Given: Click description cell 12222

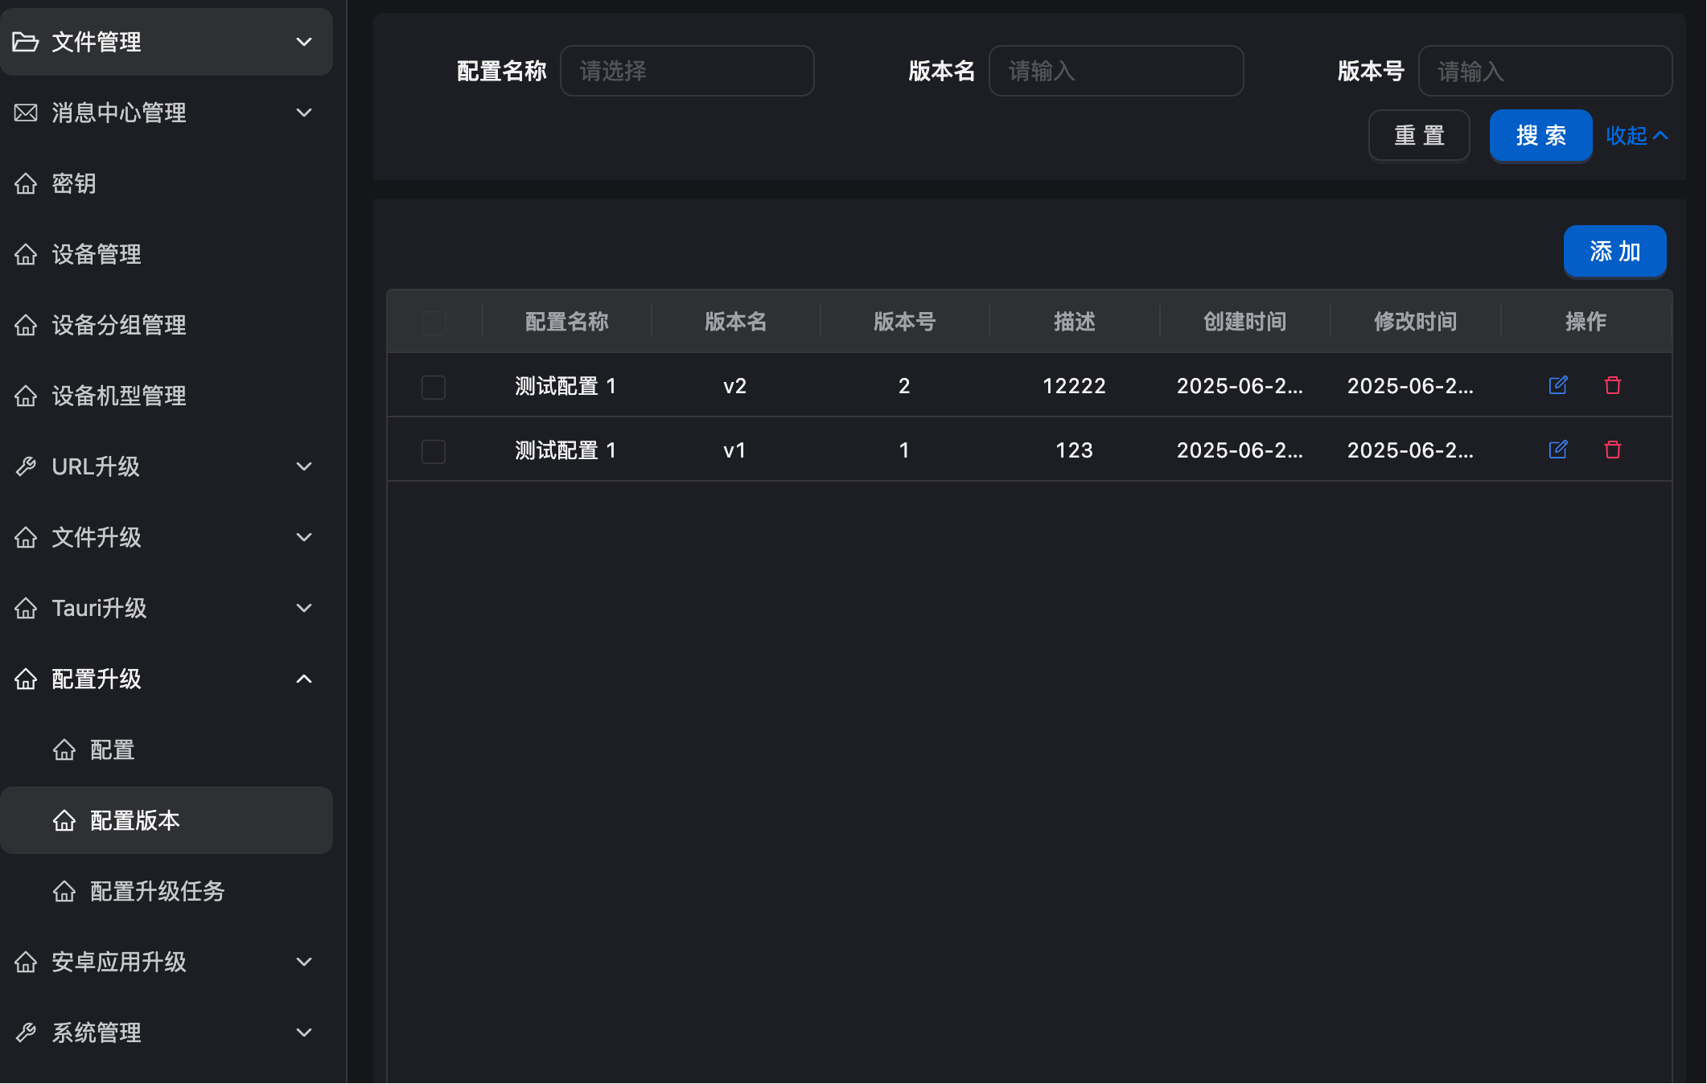Looking at the screenshot, I should tap(1074, 386).
